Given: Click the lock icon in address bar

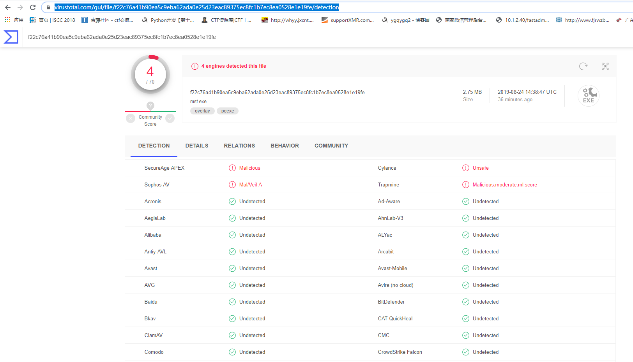Looking at the screenshot, I should click(x=48, y=7).
